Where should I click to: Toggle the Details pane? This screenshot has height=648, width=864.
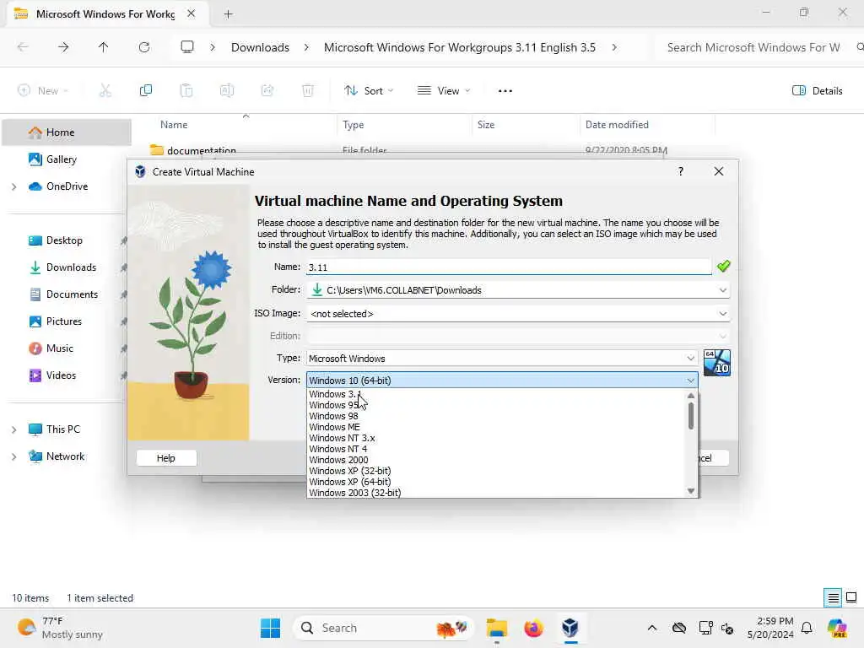point(817,90)
